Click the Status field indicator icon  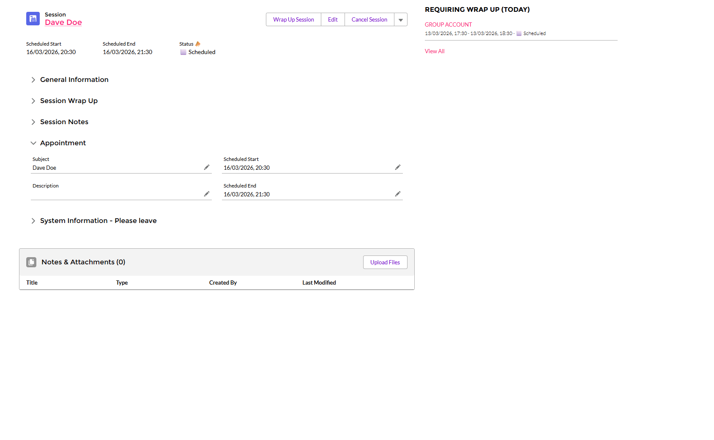point(198,44)
